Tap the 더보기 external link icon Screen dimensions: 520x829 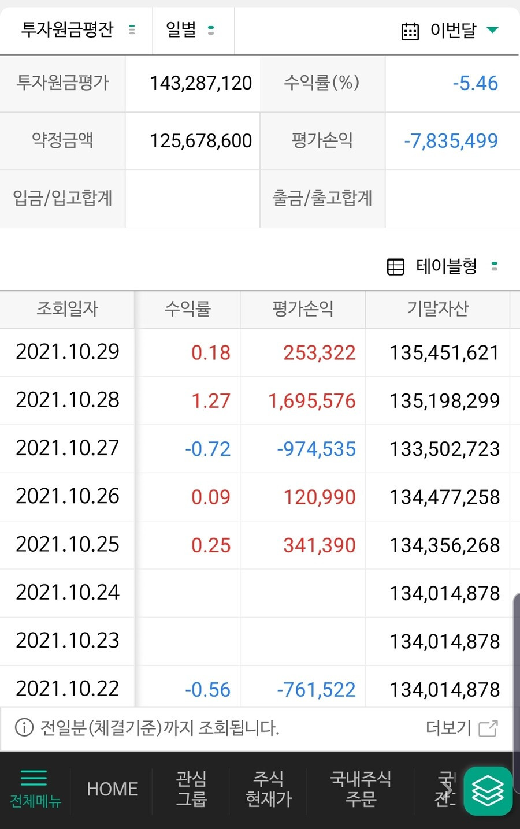tap(488, 728)
